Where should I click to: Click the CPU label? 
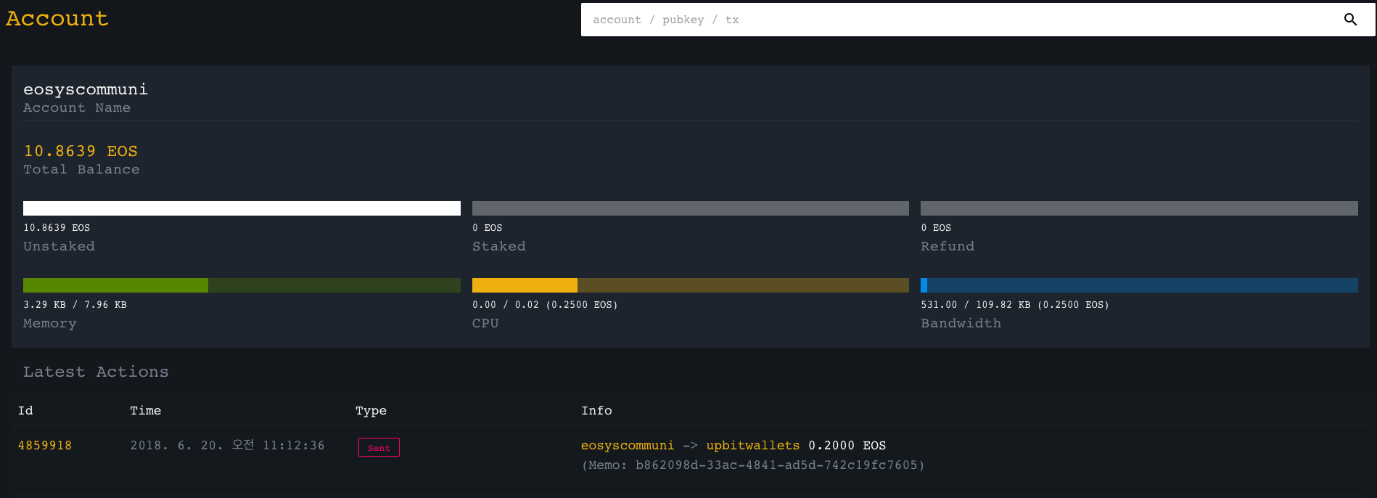pyautogui.click(x=485, y=323)
